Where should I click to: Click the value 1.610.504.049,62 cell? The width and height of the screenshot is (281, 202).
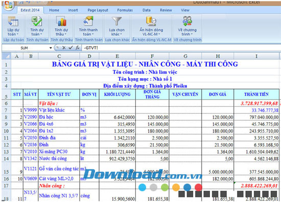click(256, 152)
